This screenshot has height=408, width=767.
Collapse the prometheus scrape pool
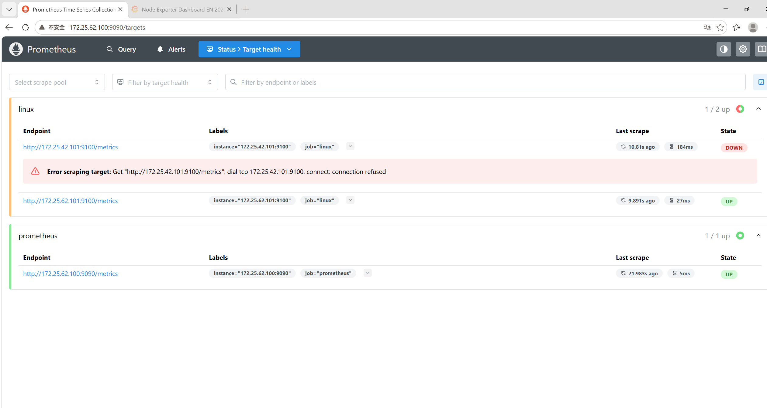758,236
